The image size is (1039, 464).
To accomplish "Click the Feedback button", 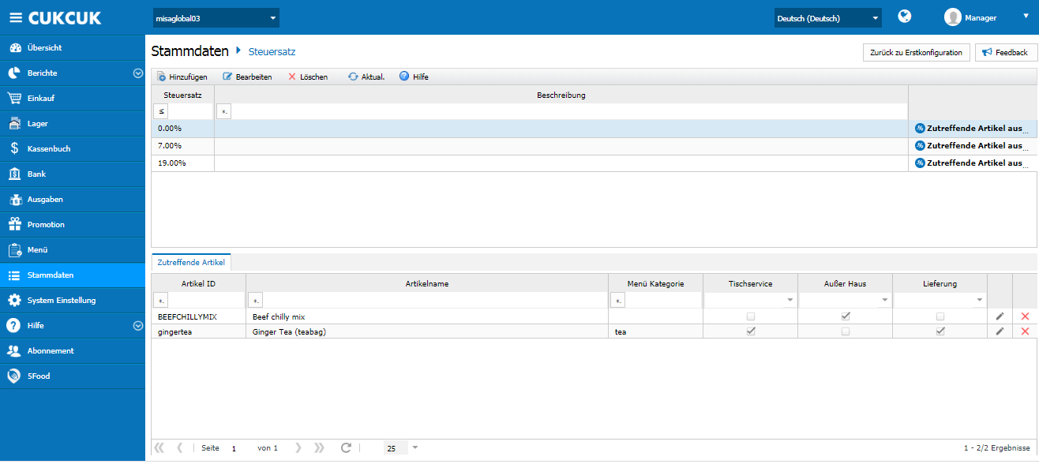I will pyautogui.click(x=1005, y=52).
